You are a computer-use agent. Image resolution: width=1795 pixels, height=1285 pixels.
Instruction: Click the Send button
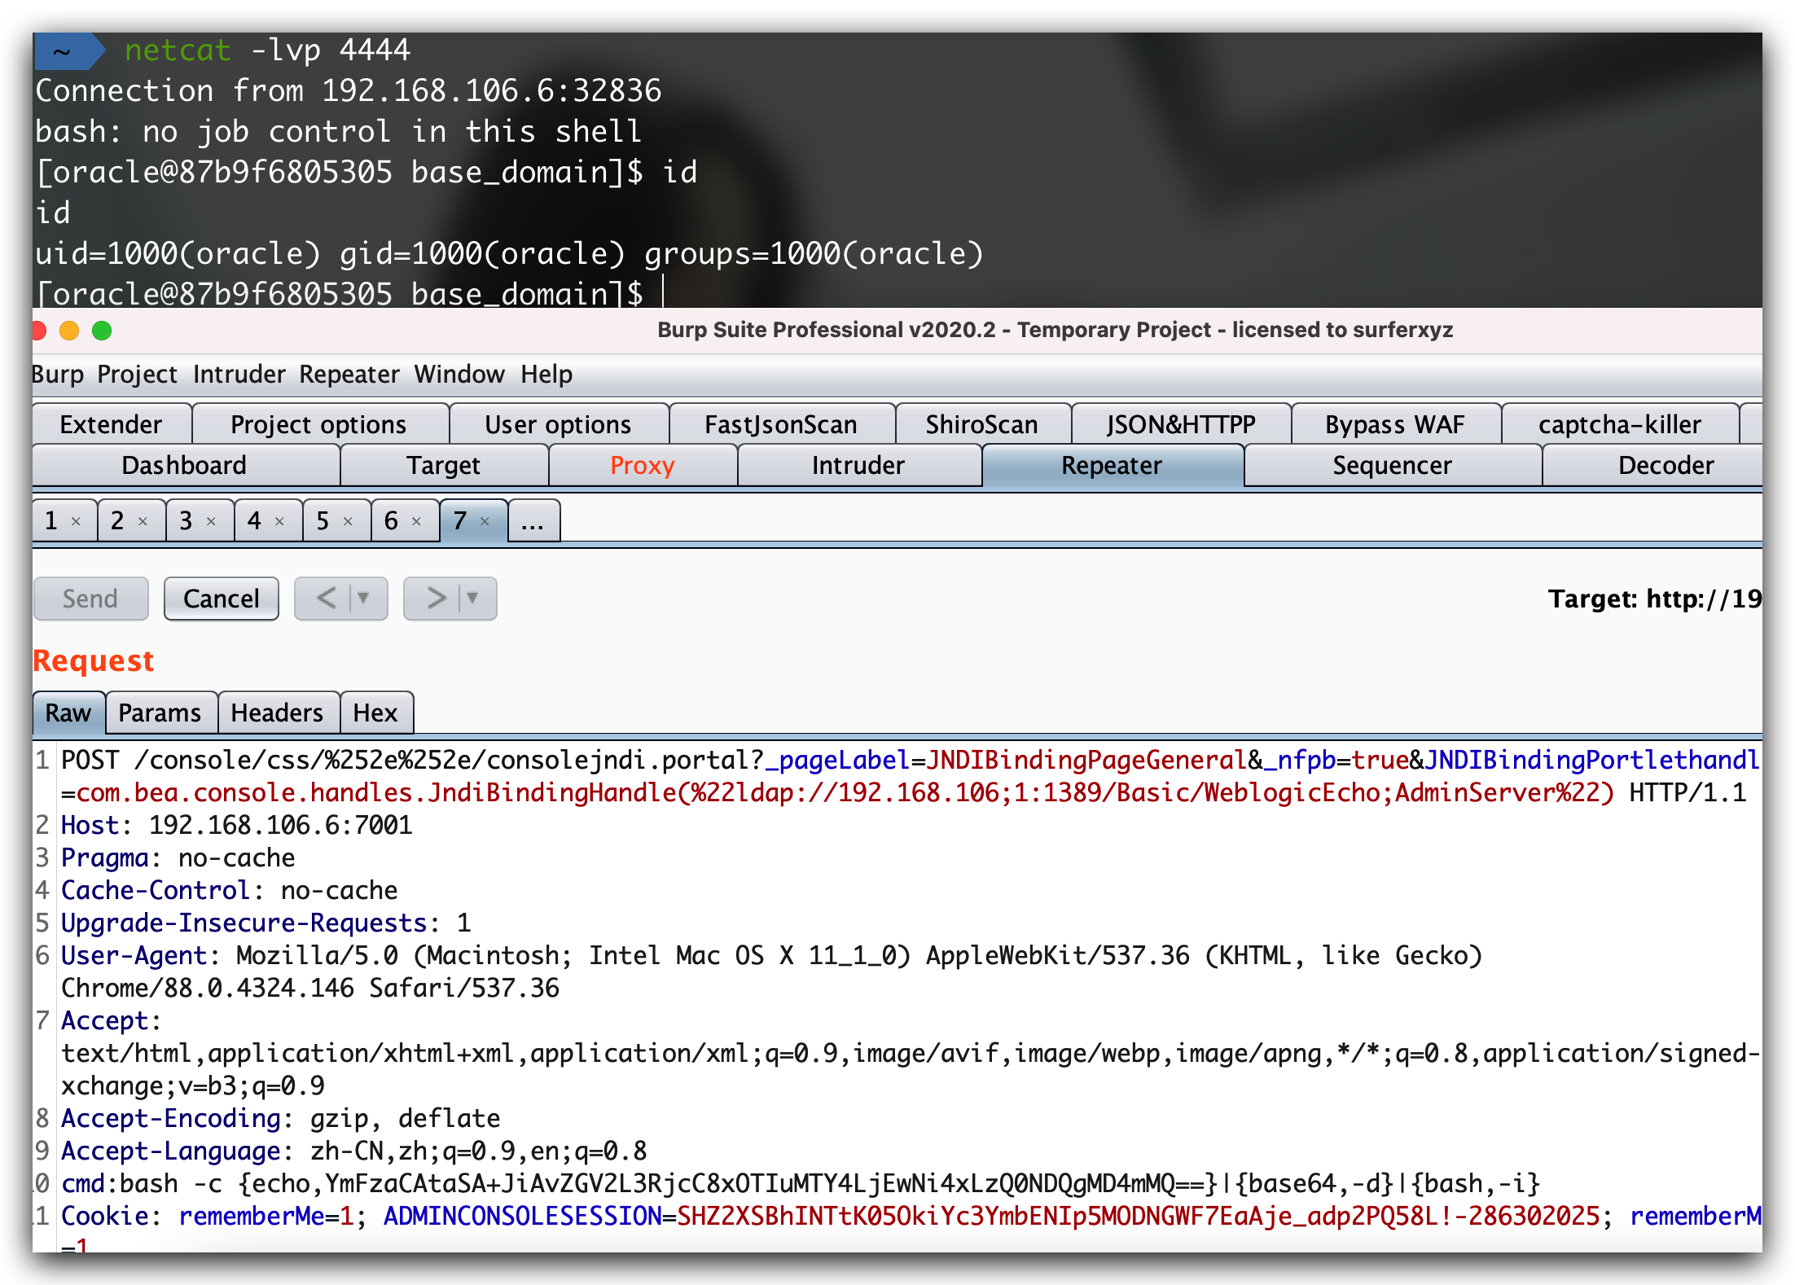91,599
